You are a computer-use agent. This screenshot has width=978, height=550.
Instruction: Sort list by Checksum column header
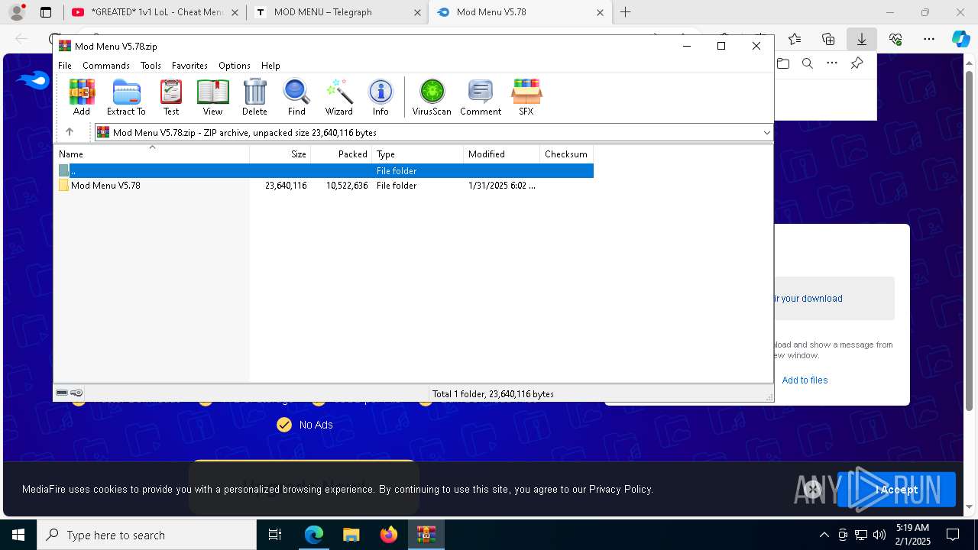click(566, 154)
